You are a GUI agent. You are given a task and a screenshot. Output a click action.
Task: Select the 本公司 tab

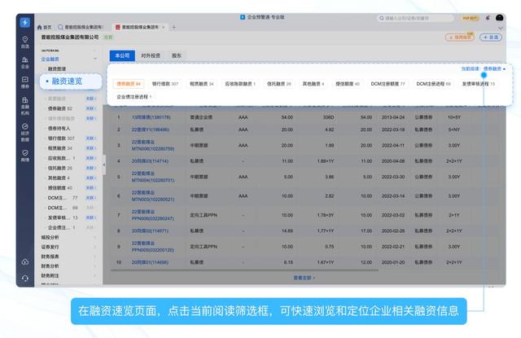[122, 55]
